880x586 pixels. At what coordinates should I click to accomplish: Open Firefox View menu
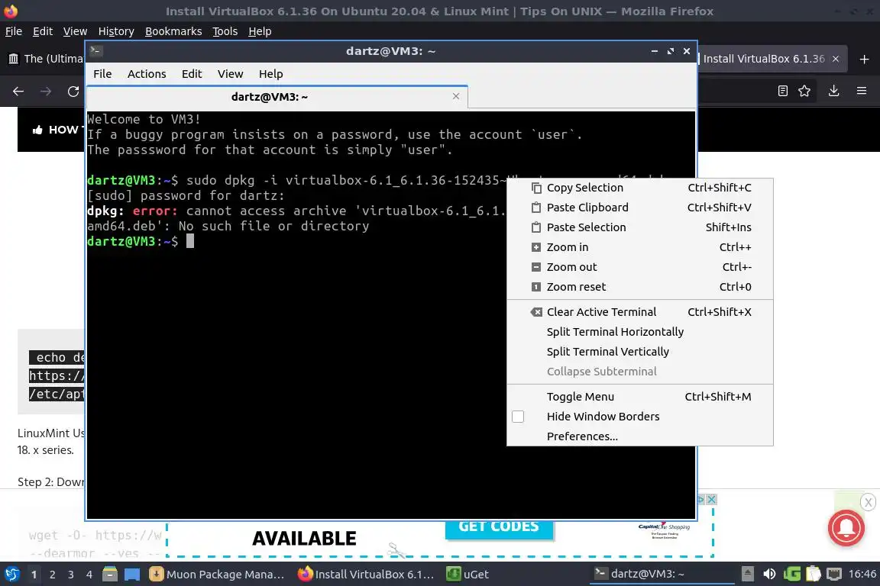pyautogui.click(x=75, y=31)
